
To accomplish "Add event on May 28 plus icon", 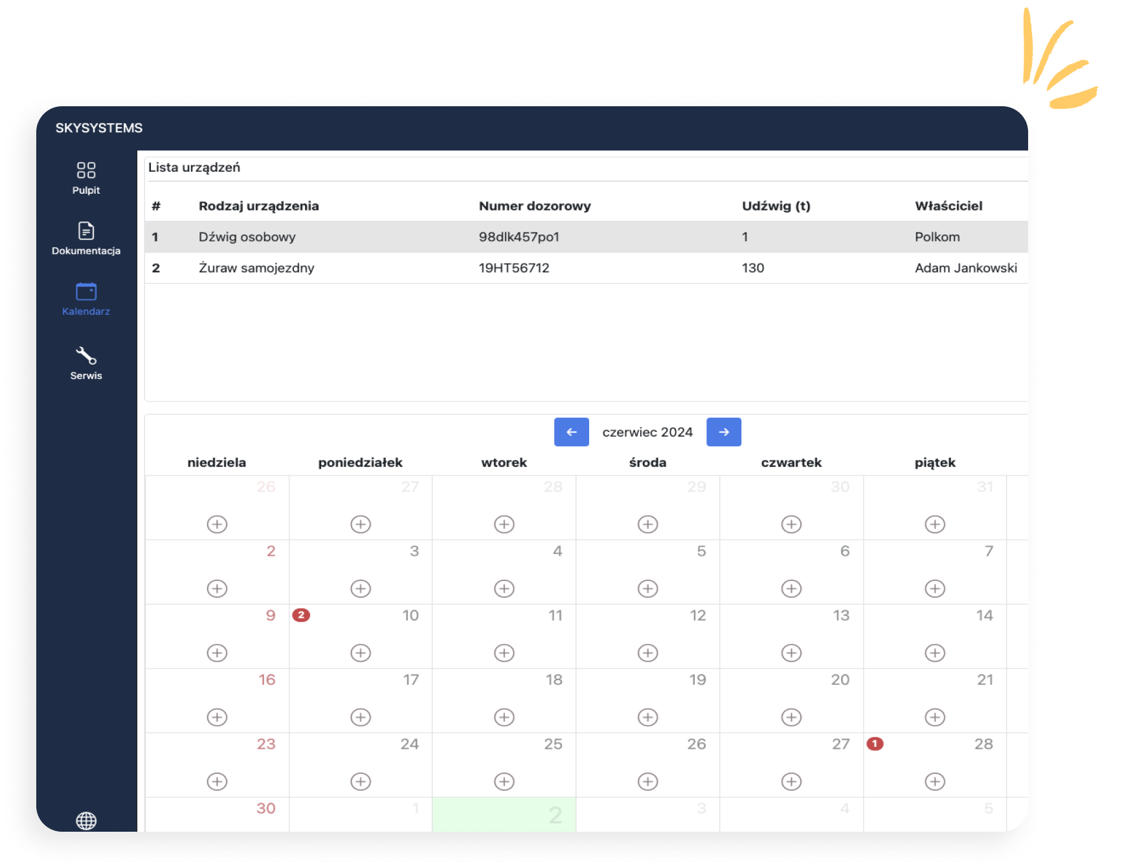I will click(x=504, y=524).
